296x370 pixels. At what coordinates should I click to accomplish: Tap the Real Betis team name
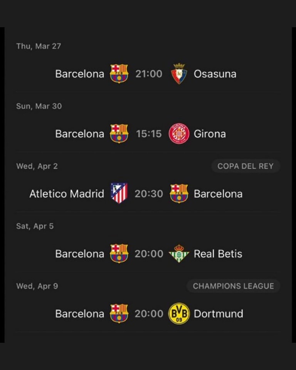click(218, 254)
